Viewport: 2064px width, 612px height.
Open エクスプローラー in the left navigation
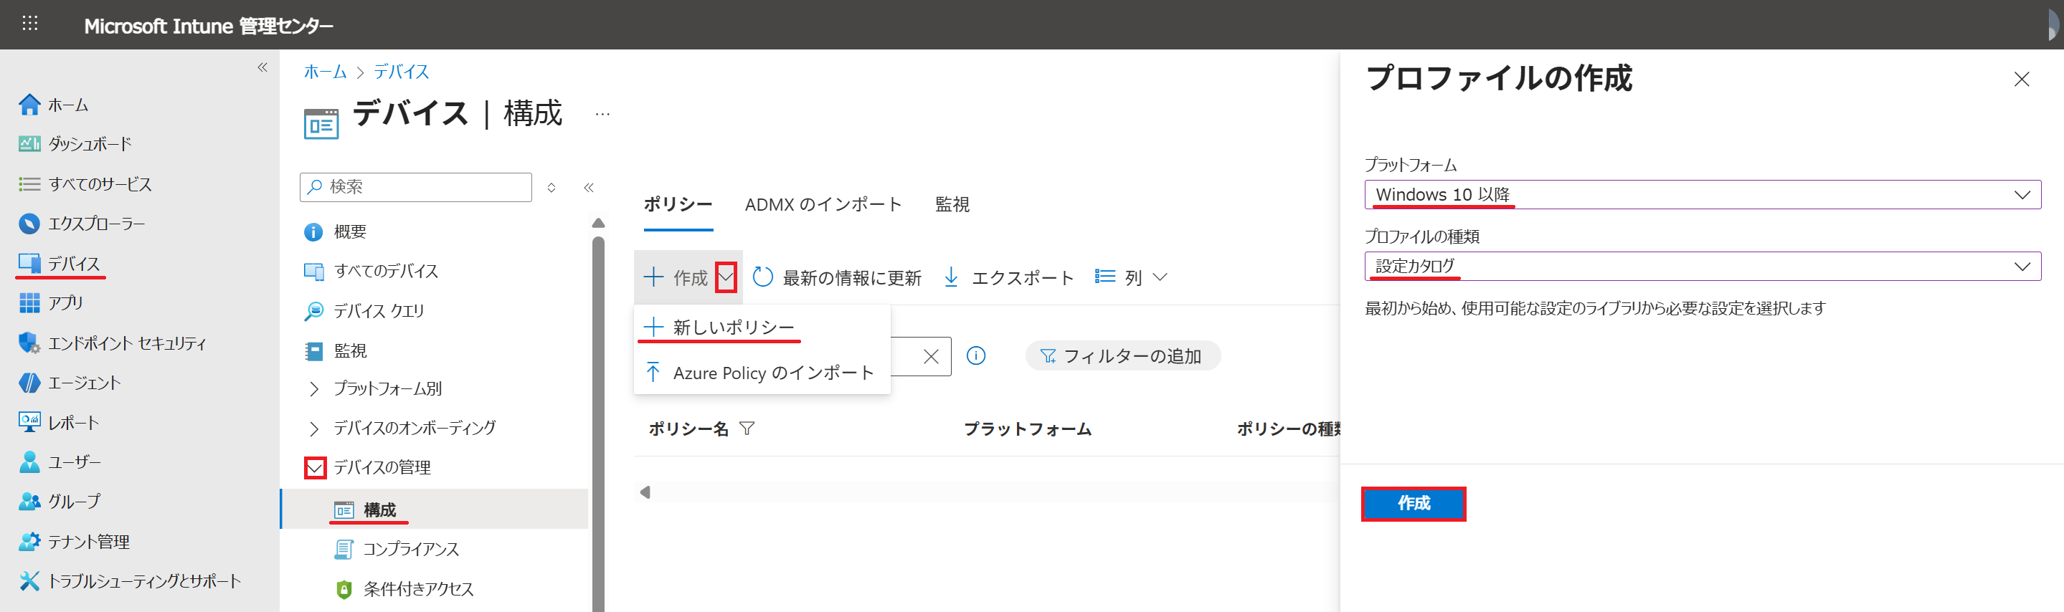coord(82,224)
